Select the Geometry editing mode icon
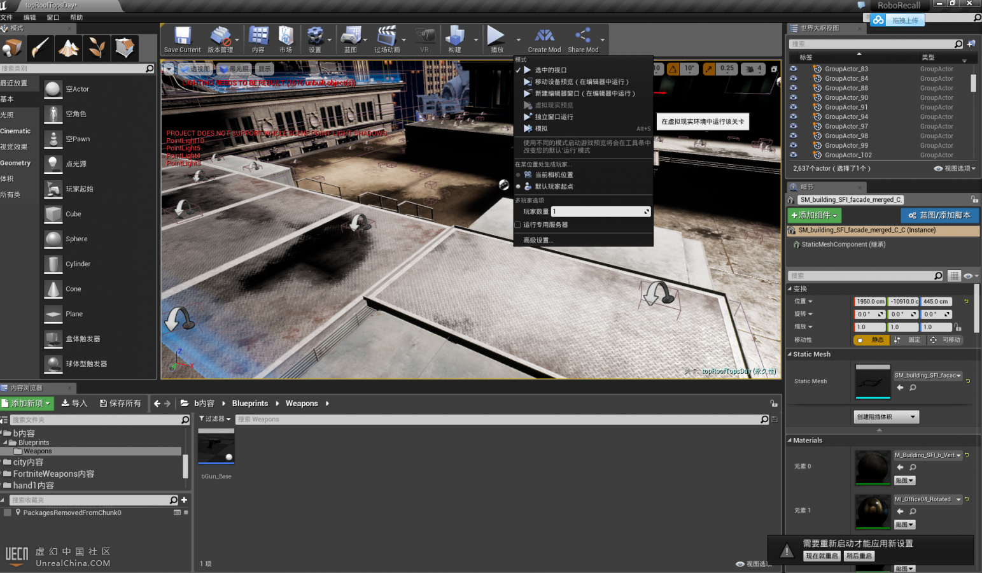Image resolution: width=982 pixels, height=573 pixels. (124, 47)
